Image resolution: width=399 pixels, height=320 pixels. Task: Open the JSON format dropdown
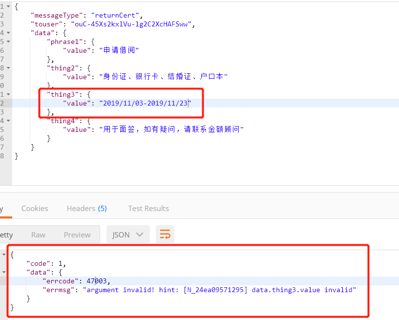click(128, 235)
